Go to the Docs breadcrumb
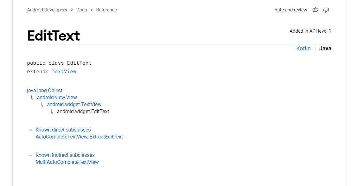This screenshot has width=352, height=186. (81, 10)
